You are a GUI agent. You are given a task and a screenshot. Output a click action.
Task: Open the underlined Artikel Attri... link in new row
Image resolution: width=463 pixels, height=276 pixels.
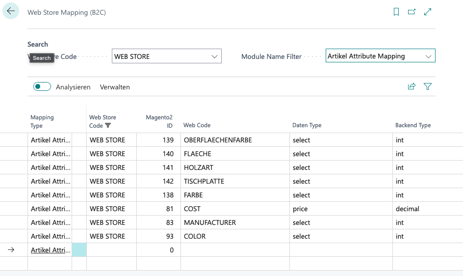(x=51, y=250)
